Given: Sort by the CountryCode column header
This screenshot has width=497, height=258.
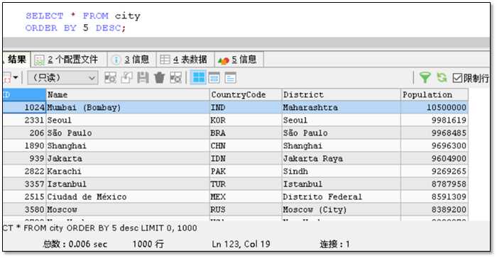Looking at the screenshot, I should [x=246, y=95].
